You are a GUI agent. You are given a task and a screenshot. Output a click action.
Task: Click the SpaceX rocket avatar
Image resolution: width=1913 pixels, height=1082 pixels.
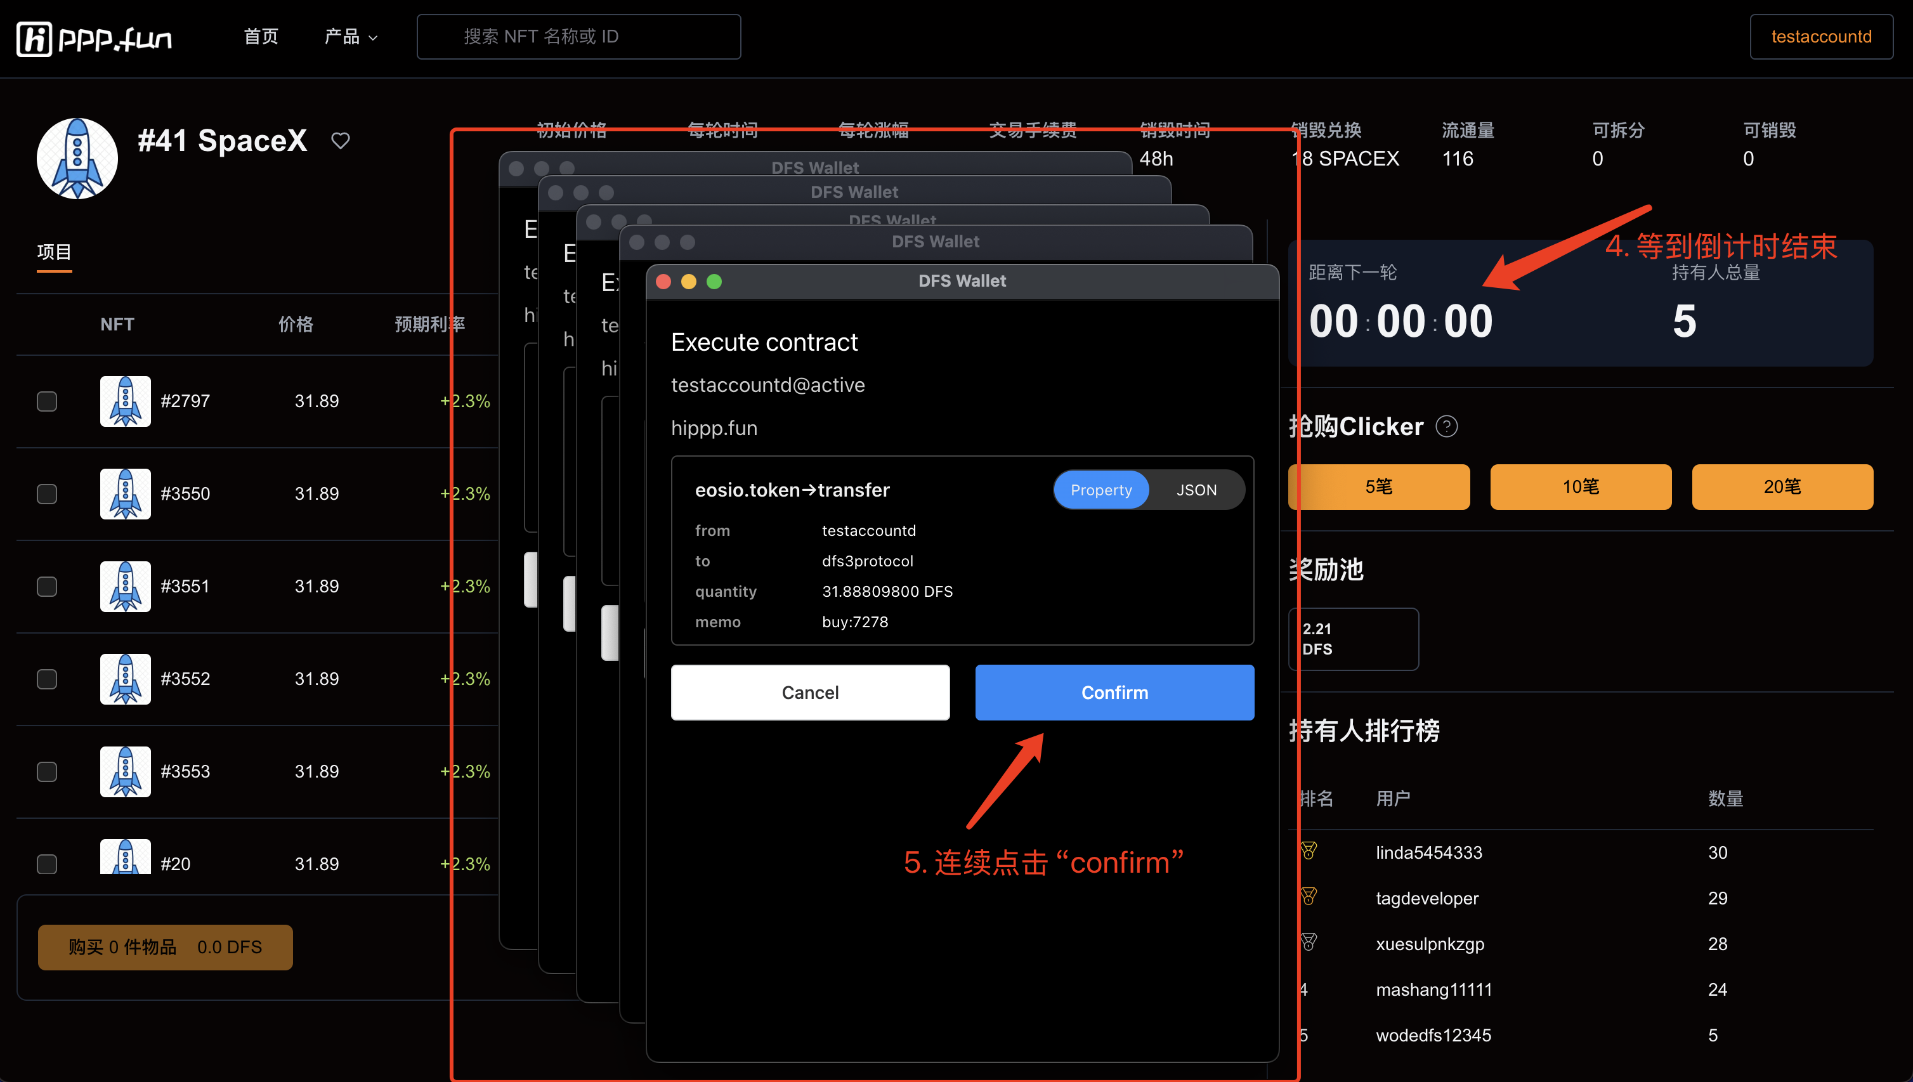coord(77,159)
